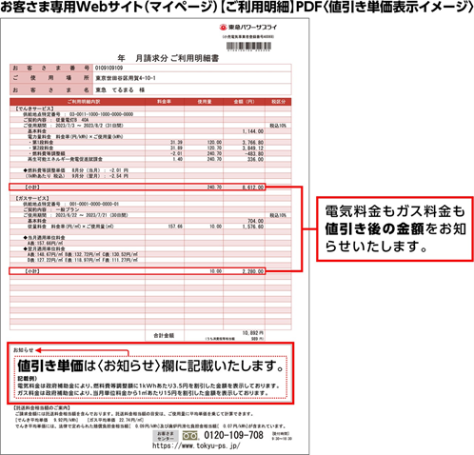
Task: Select the gas 小計 highlighted row
Action: click(137, 271)
